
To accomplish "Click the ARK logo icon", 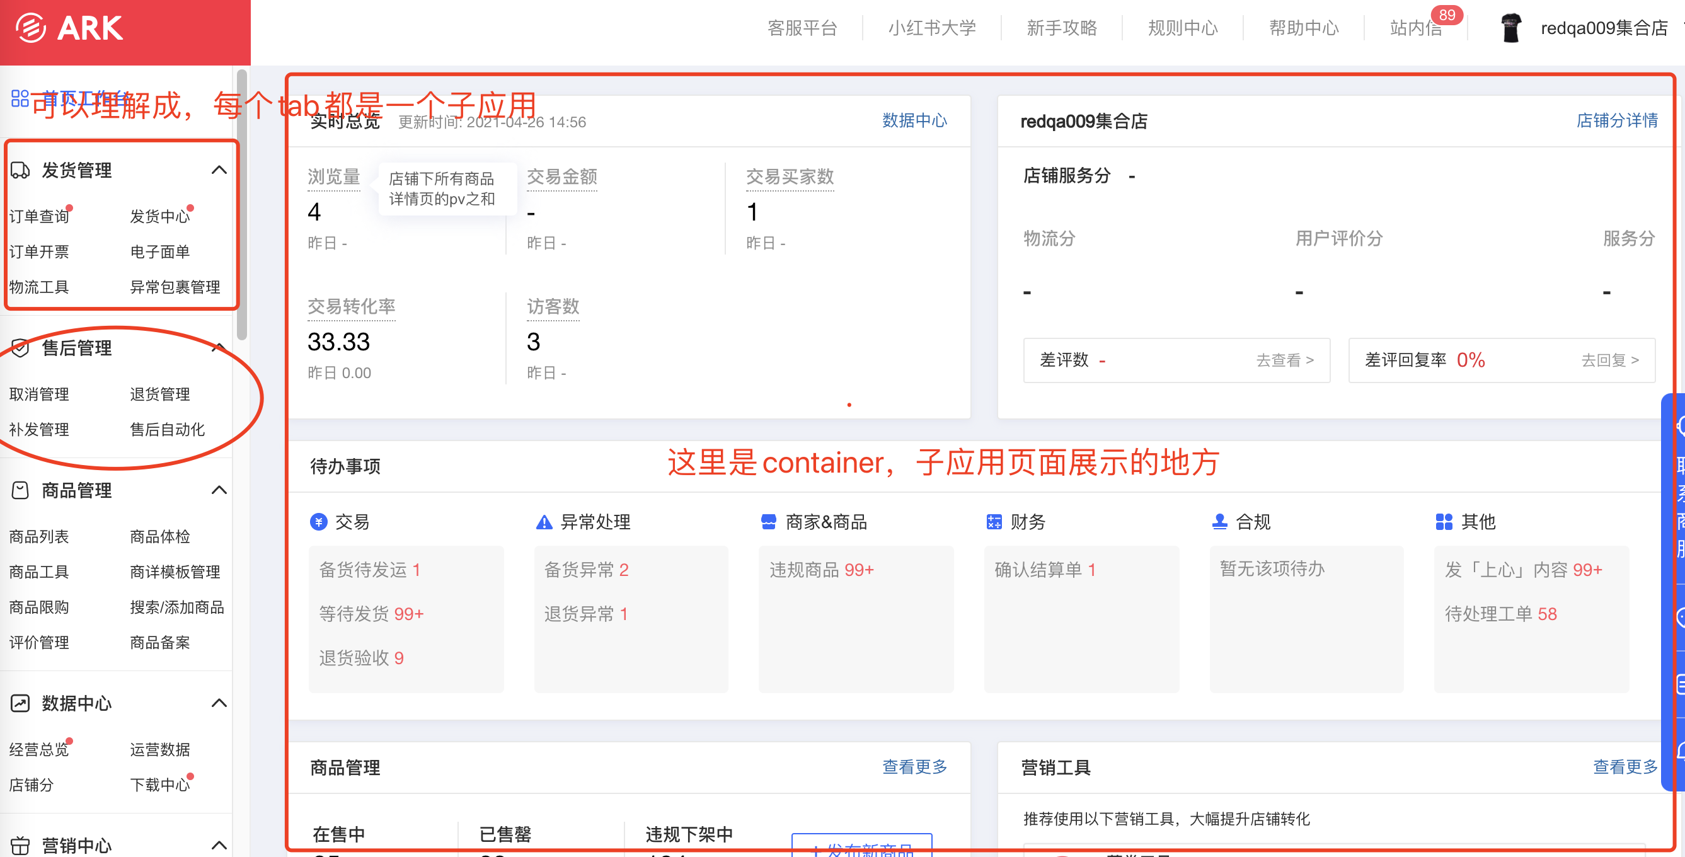I will pyautogui.click(x=31, y=28).
